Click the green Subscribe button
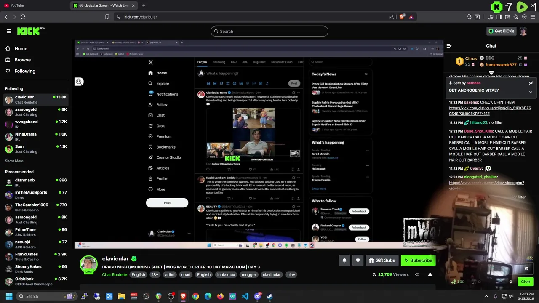The height and width of the screenshot is (303, 539). pos(418,260)
